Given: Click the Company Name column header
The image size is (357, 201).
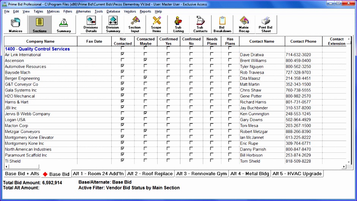Looking at the screenshot, I should (x=40, y=41).
